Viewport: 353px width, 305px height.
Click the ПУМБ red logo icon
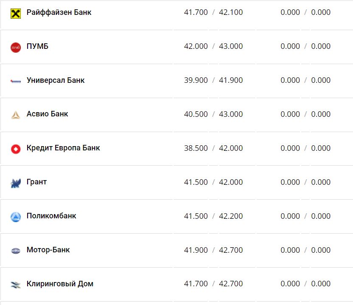click(x=15, y=47)
